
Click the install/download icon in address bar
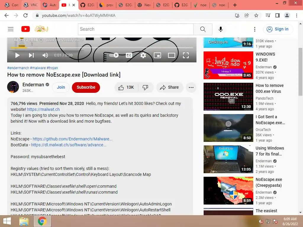[x=237, y=15]
